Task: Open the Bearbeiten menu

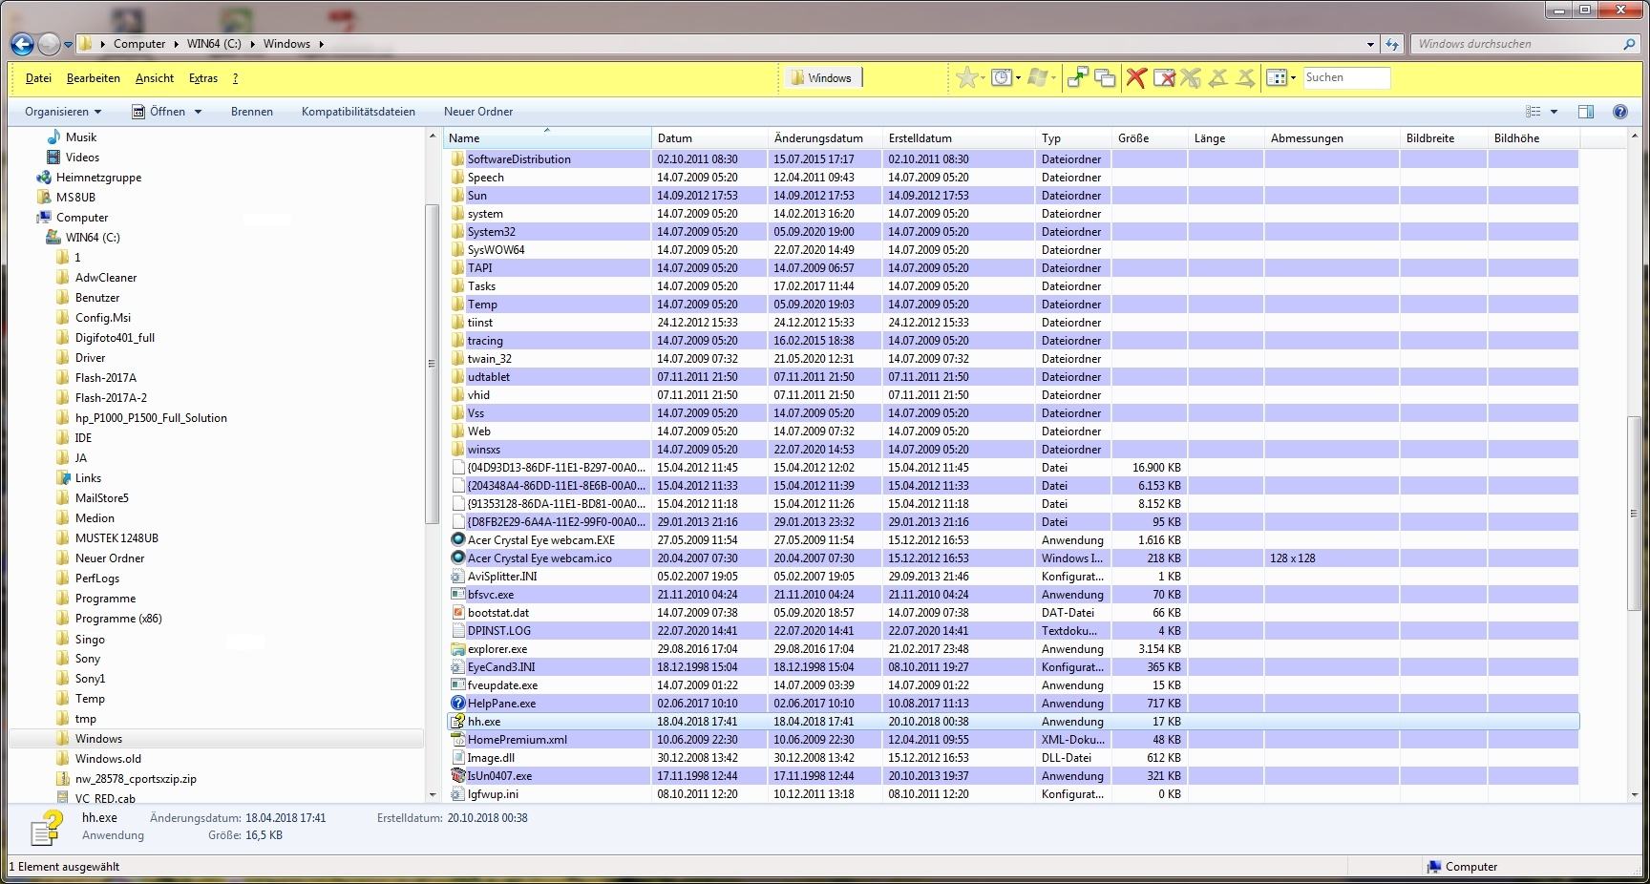Action: tap(94, 78)
